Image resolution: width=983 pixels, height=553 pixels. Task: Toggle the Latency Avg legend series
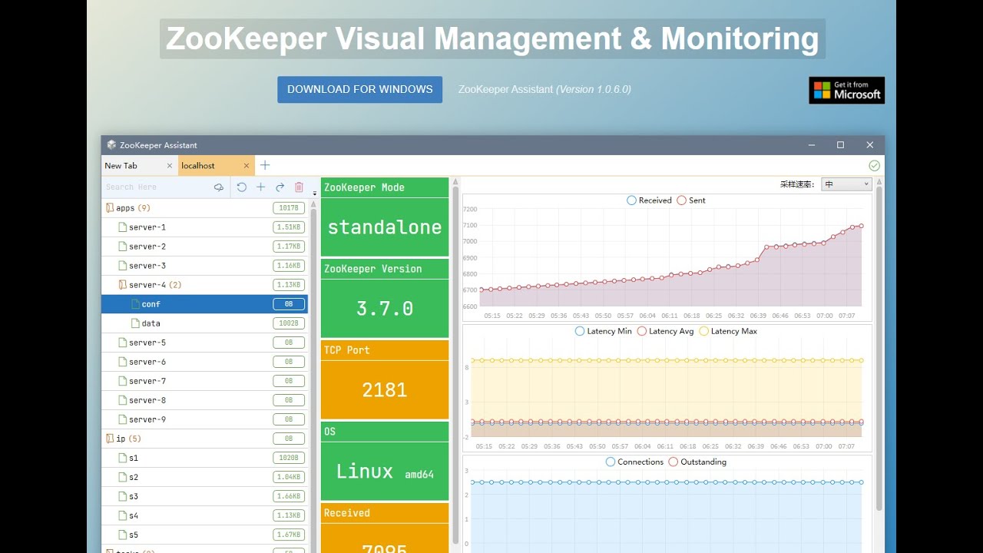pos(665,331)
